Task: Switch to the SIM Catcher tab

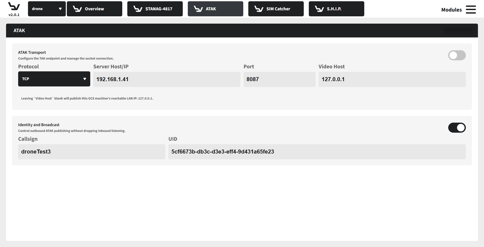Action: (278, 9)
